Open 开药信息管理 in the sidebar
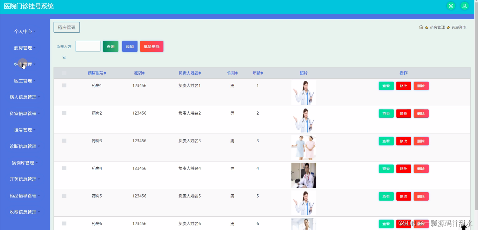This screenshot has width=478, height=230. point(25,179)
